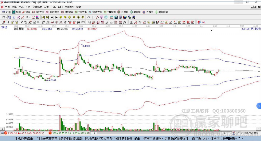The height and width of the screenshot is (141, 261).
Task: Click the 纳川股份 stock name
Action: (x=256, y=29)
